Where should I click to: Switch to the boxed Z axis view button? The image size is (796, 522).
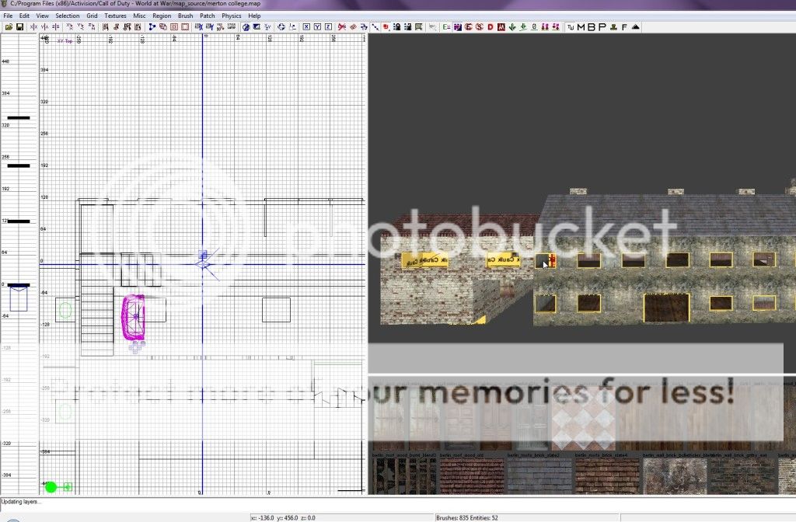[x=328, y=27]
